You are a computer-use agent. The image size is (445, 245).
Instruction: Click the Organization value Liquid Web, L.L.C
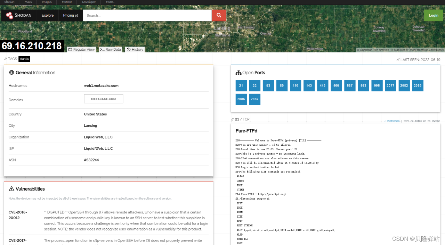click(98, 137)
